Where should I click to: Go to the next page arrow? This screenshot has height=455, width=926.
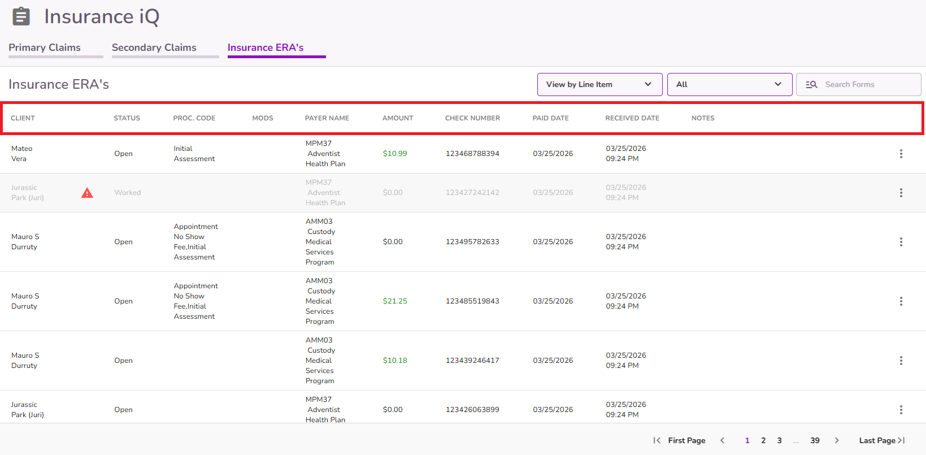click(x=837, y=440)
